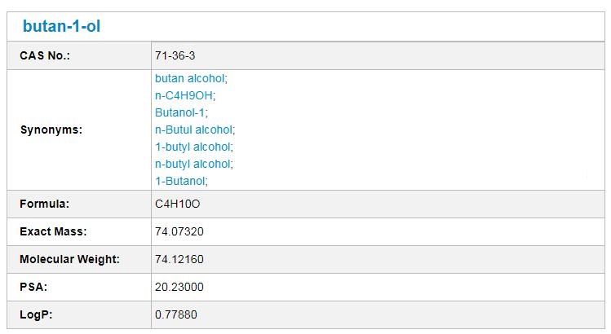Select the 'n-Butul alcohol' synonym link

pyautogui.click(x=193, y=130)
